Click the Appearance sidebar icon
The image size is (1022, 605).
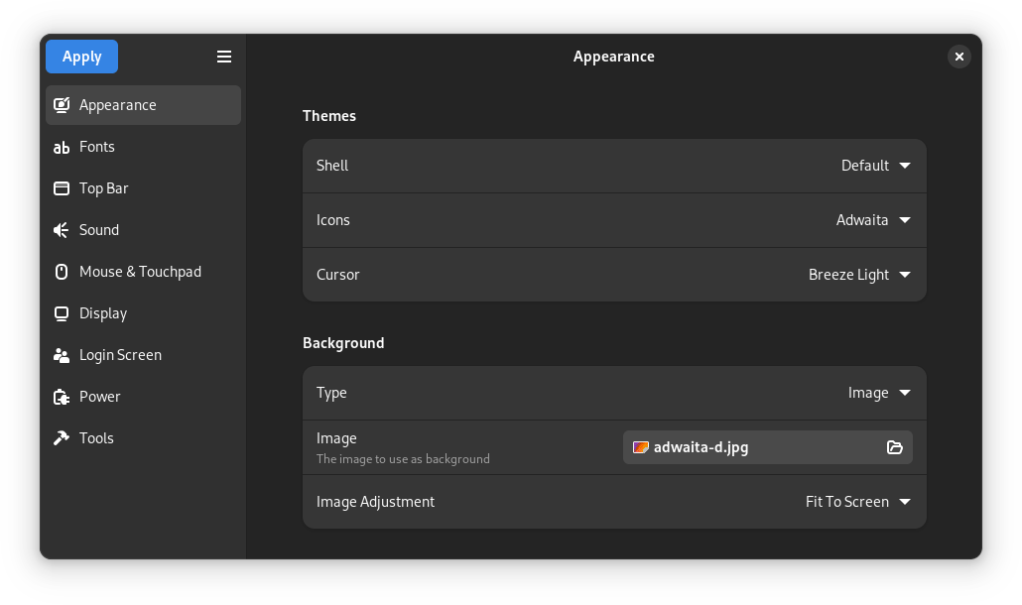click(62, 105)
